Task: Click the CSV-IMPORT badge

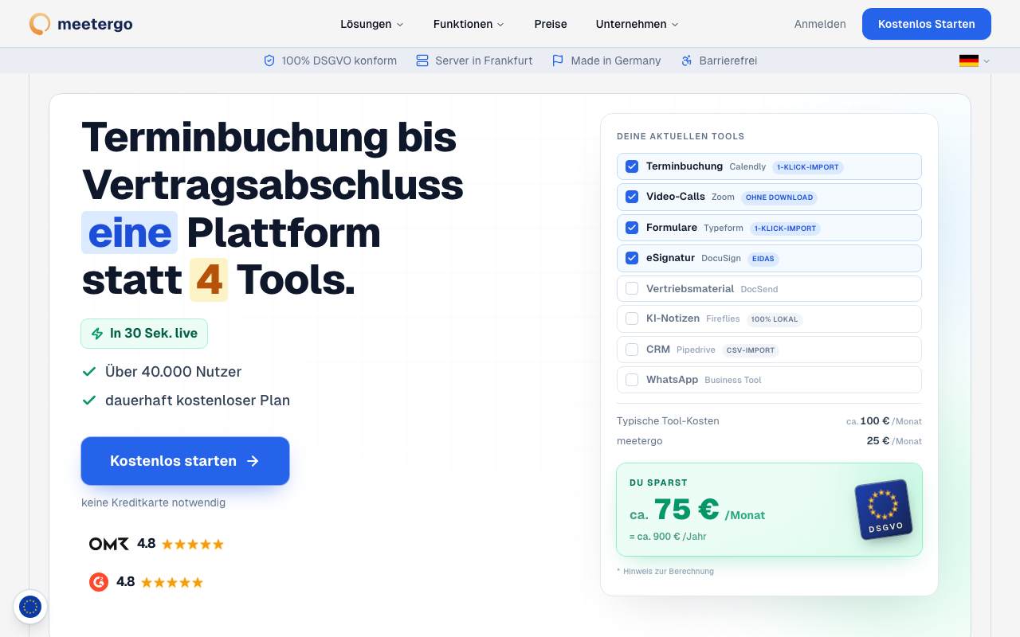Action: [751, 350]
